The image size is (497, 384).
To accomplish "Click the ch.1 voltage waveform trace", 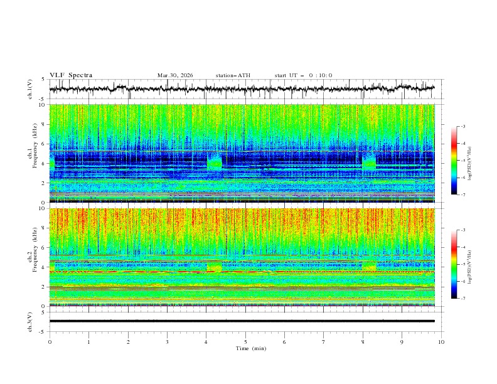I will (242, 89).
